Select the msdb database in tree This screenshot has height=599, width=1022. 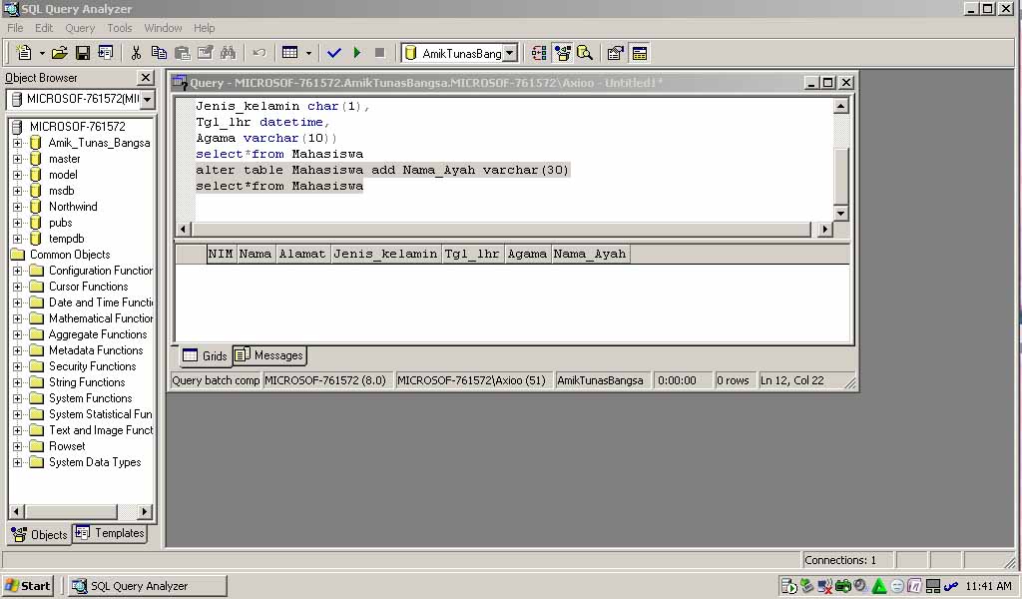[x=61, y=191]
